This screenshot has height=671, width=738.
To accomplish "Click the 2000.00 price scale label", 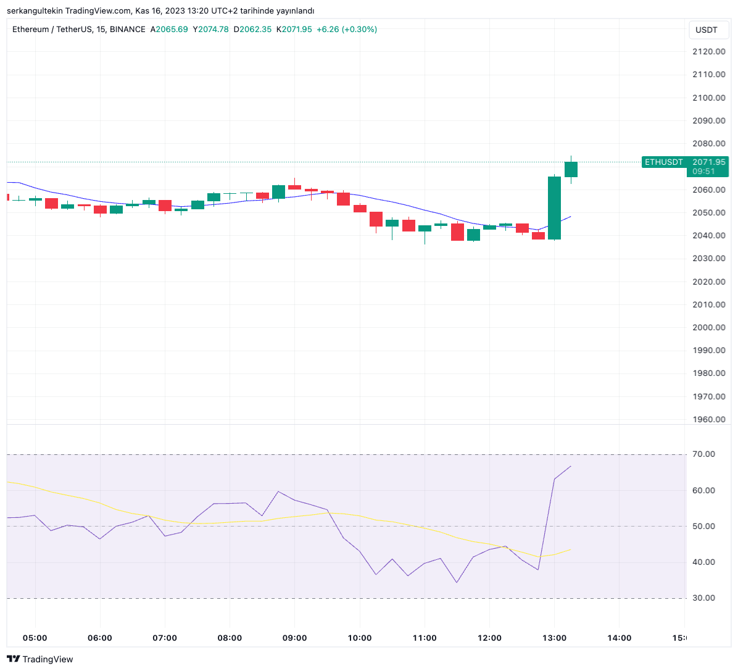I will (x=708, y=327).
